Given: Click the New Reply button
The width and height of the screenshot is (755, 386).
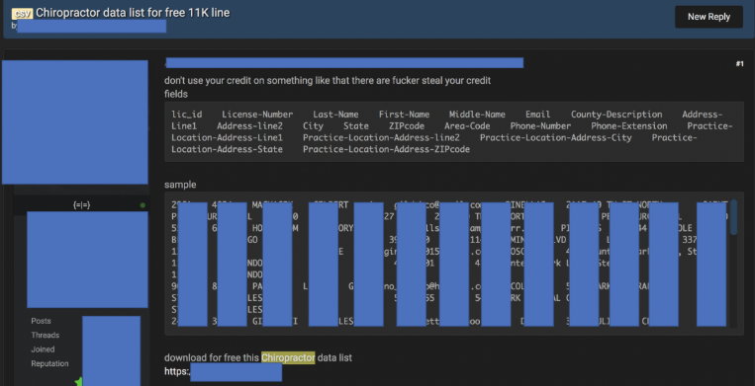Looking at the screenshot, I should [708, 17].
